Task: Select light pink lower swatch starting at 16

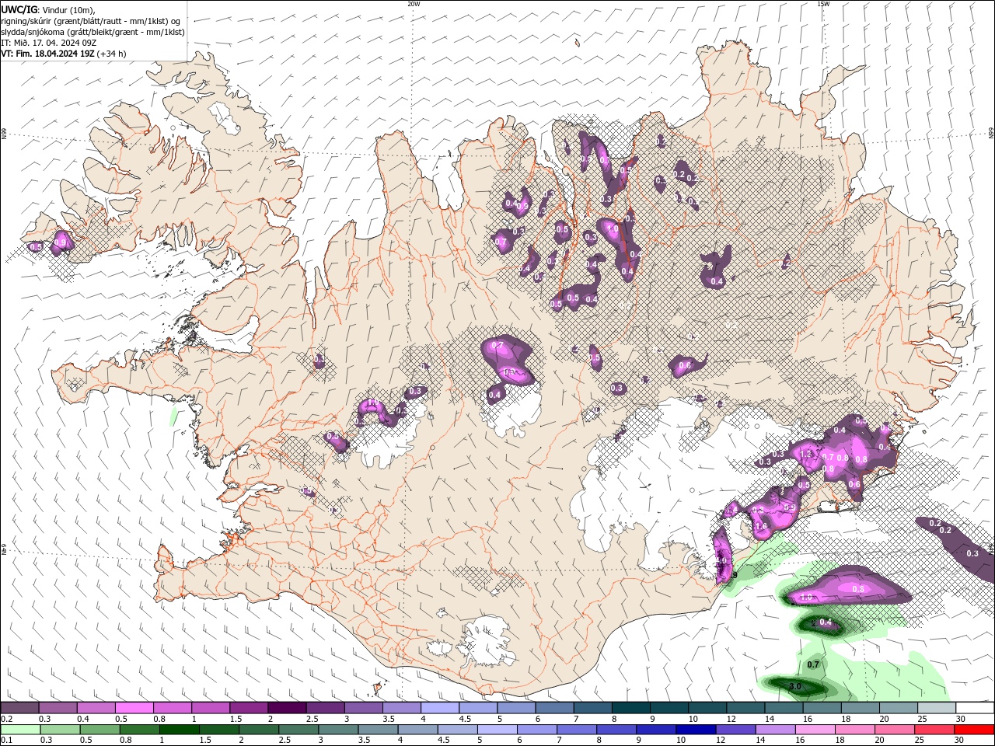Action: point(815,729)
